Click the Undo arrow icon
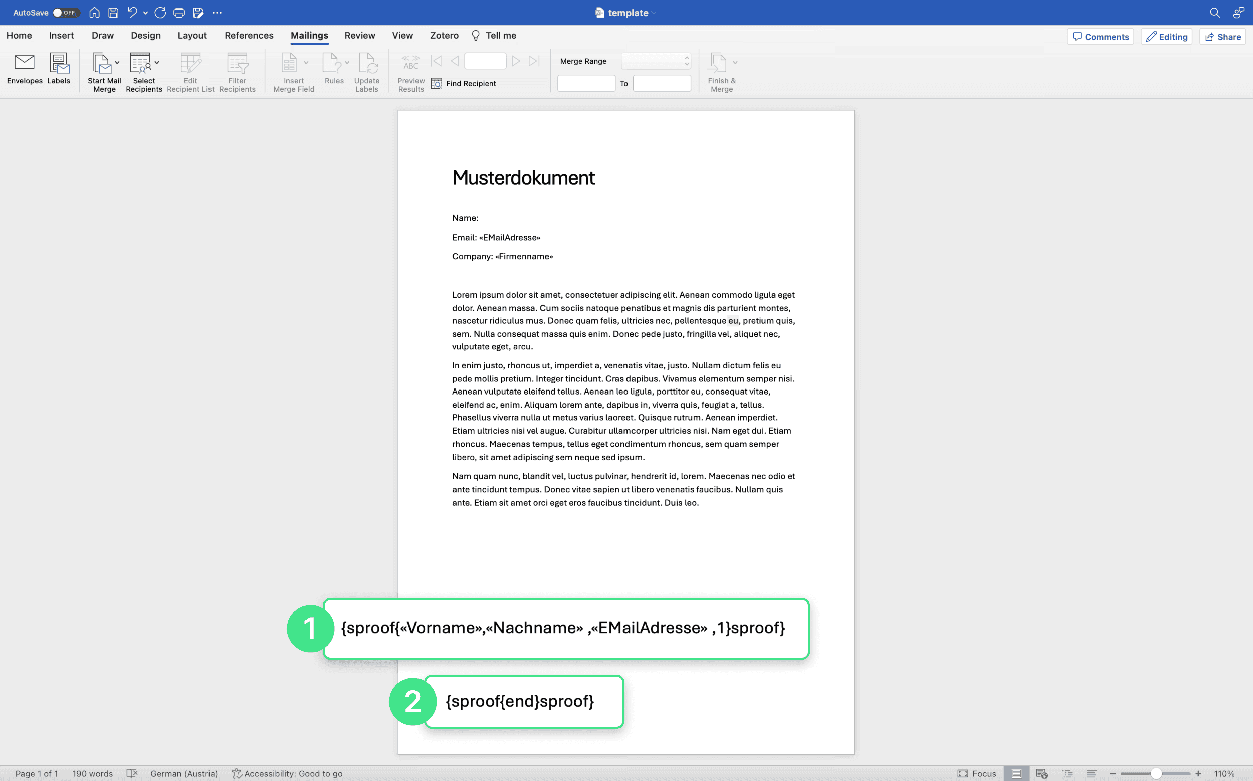1253x781 pixels. pos(132,13)
